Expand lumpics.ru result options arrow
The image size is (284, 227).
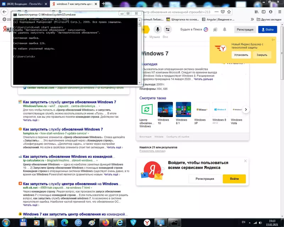(x=88, y=133)
